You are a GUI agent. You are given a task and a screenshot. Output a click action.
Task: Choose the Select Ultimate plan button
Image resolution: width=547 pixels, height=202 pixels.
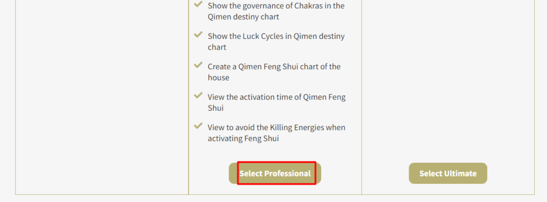448,173
